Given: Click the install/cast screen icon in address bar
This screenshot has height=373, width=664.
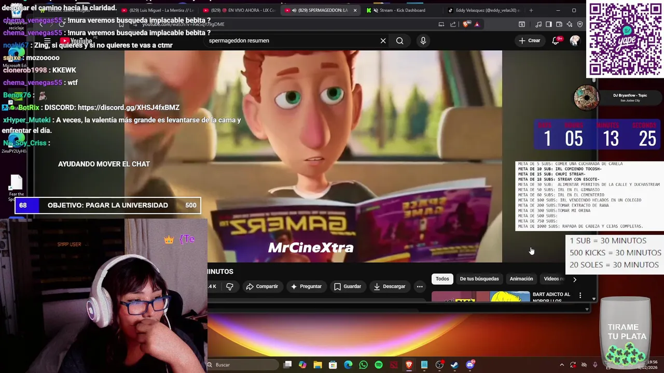Looking at the screenshot, I should [441, 24].
